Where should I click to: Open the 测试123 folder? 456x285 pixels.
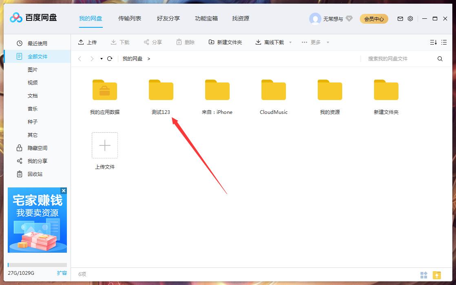[161, 90]
